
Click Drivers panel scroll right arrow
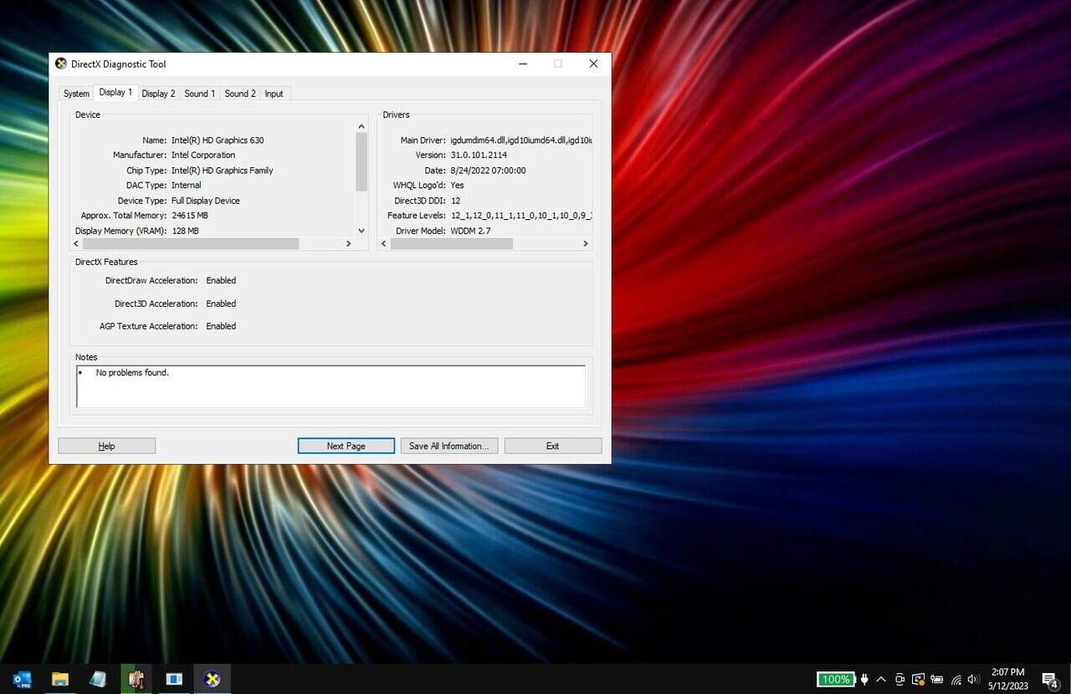(x=586, y=243)
